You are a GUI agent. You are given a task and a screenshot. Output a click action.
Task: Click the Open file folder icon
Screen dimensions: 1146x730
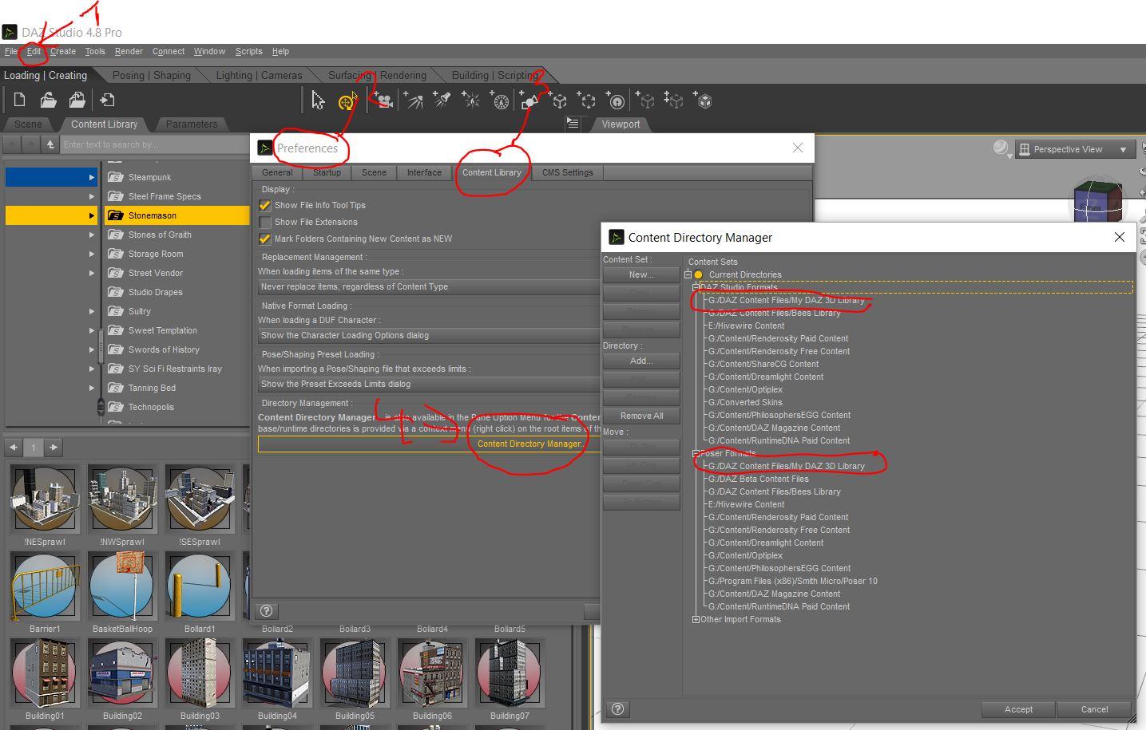[x=48, y=101]
